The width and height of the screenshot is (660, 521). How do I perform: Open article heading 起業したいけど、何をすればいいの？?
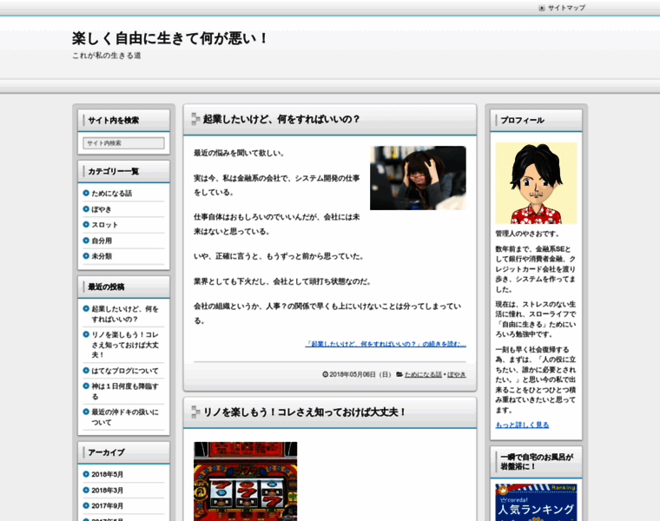click(x=281, y=119)
